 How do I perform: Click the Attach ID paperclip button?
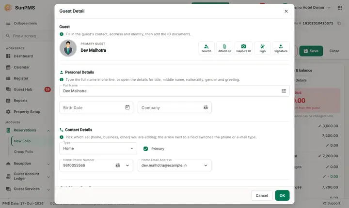click(x=224, y=48)
